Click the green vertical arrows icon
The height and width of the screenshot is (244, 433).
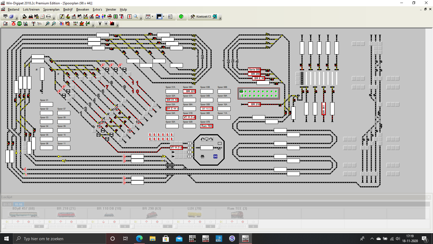click(116, 17)
